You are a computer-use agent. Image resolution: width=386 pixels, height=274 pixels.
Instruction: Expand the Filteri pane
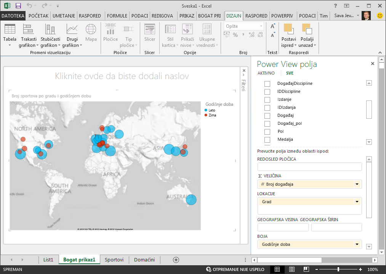point(244,75)
